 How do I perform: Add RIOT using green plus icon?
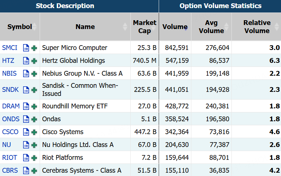pyautogui.click(x=34, y=158)
